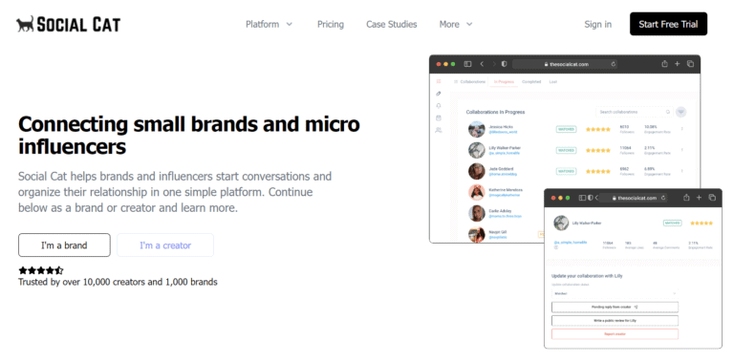Click the red Report creator button
Viewport: 734px width, 362px height.
[x=615, y=334]
